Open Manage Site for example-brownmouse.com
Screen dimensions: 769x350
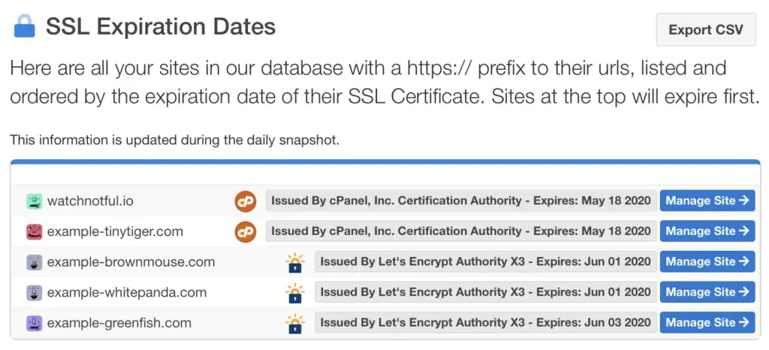click(707, 261)
